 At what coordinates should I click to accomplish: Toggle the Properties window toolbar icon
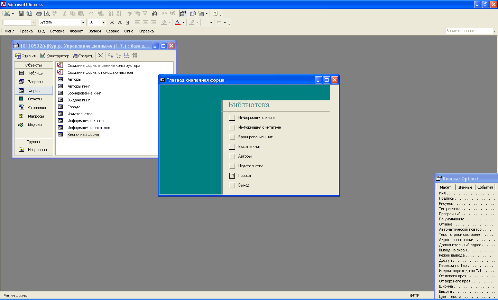pyautogui.click(x=183, y=13)
